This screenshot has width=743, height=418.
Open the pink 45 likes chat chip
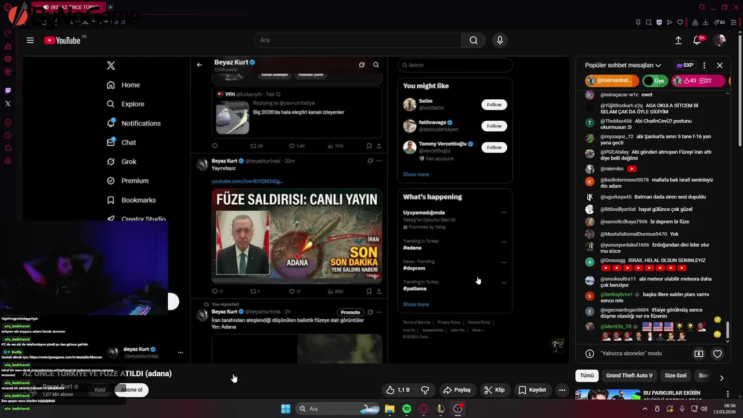(698, 81)
